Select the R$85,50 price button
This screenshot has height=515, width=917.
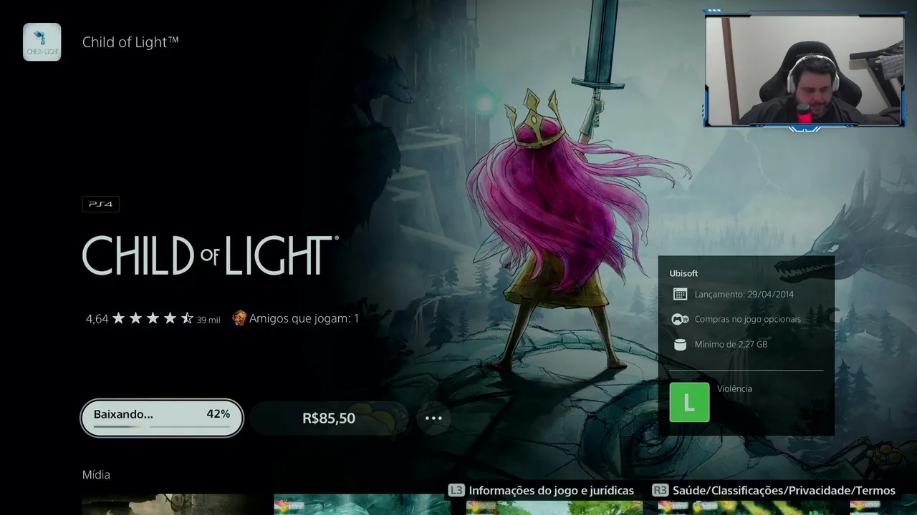point(329,418)
